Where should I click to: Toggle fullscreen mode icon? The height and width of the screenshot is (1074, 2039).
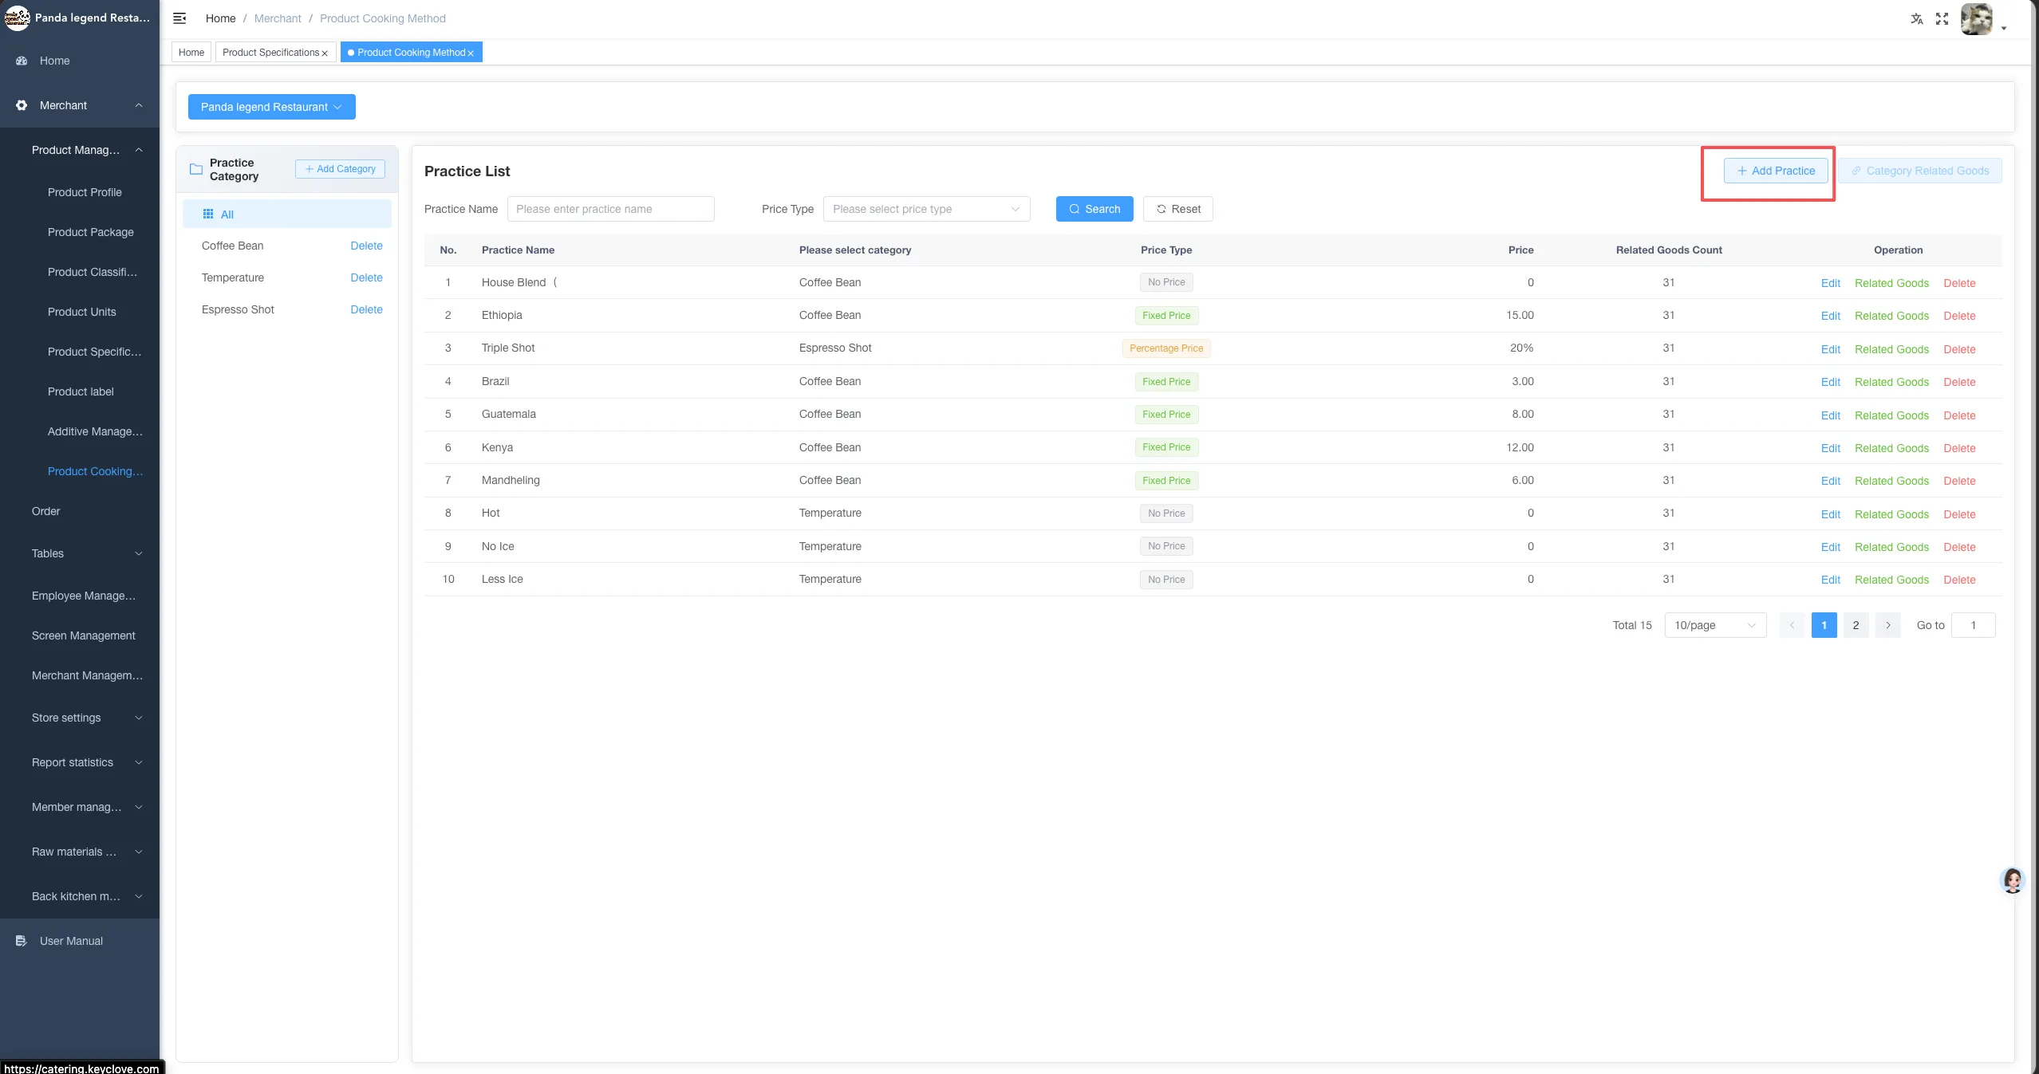(x=1942, y=19)
